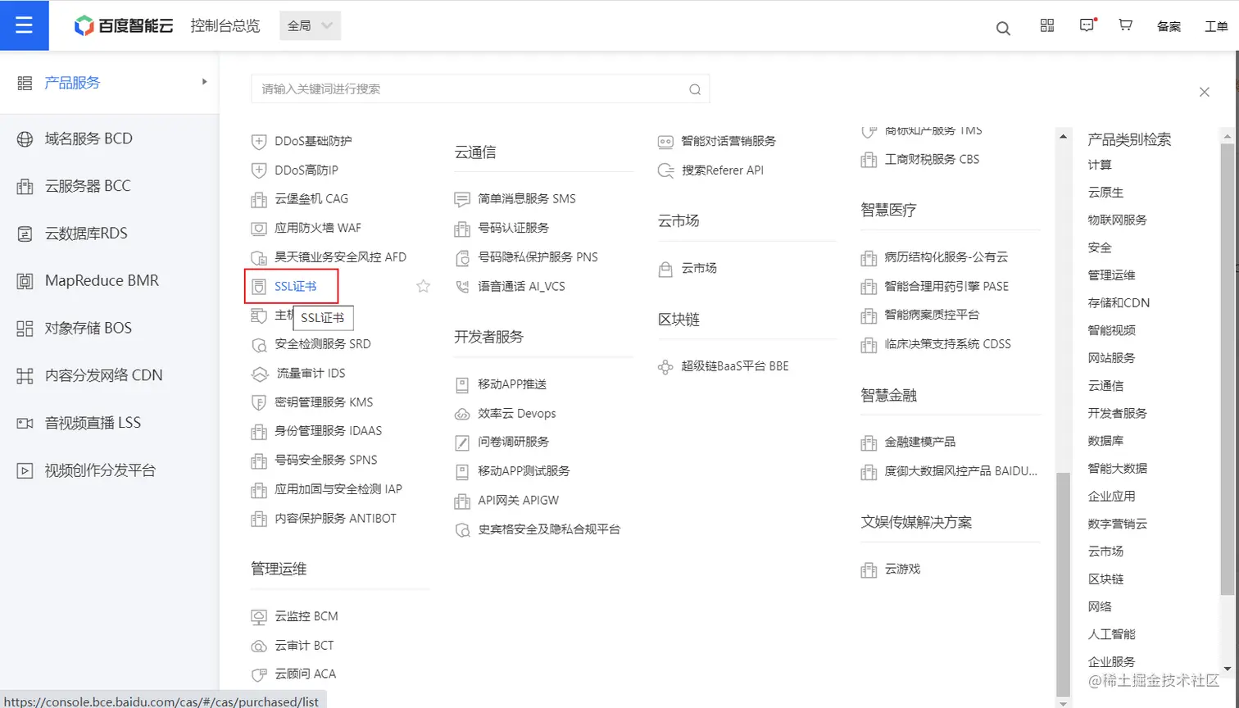Open the 全局 region dropdown
This screenshot has width=1239, height=708.
310,25
